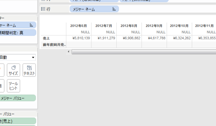Screen dimensions: 216x126
Task: Click the 前年度同月売.. row header
Action: tap(54, 45)
